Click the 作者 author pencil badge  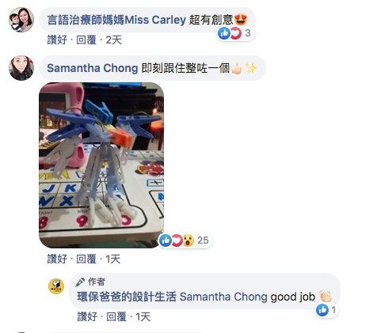[91, 282]
